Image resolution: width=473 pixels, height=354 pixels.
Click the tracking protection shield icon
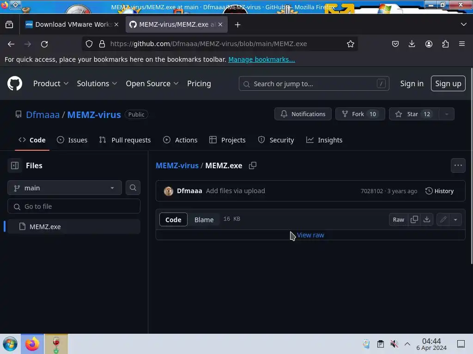(89, 44)
